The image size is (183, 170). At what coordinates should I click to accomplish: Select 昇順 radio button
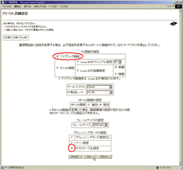click(116, 67)
